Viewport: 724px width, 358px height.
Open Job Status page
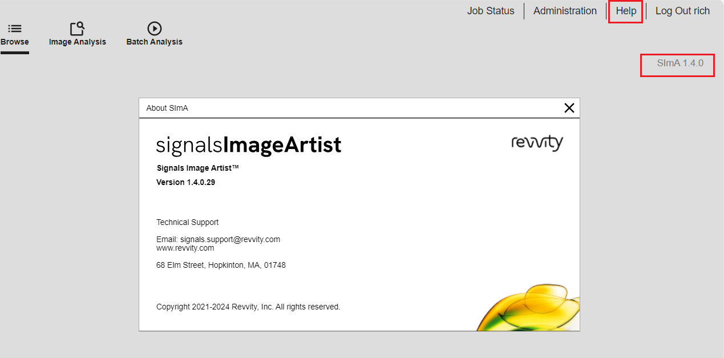(x=491, y=11)
